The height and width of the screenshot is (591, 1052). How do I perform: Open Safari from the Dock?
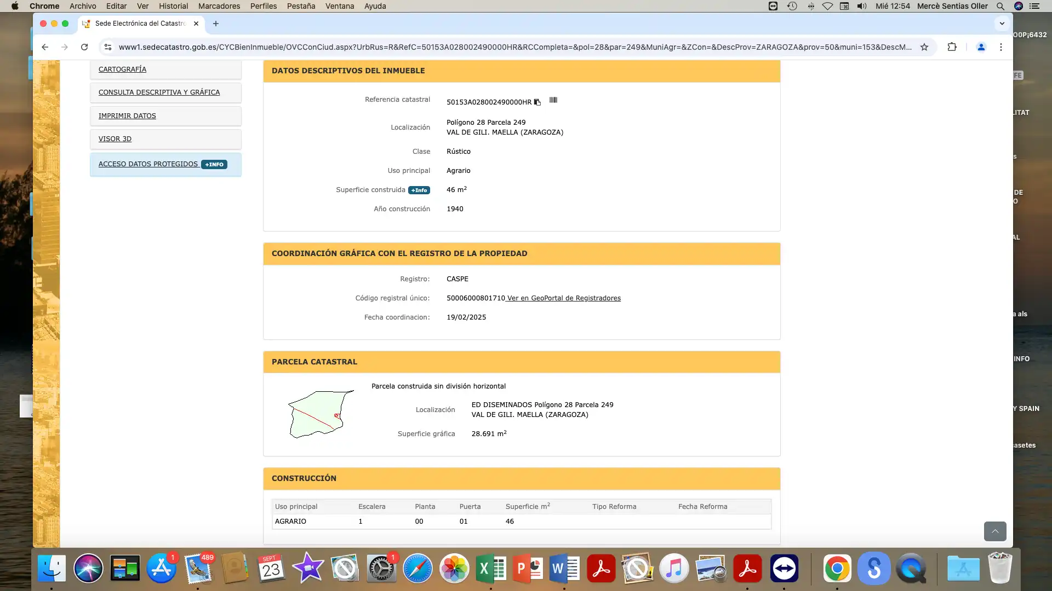pos(418,569)
